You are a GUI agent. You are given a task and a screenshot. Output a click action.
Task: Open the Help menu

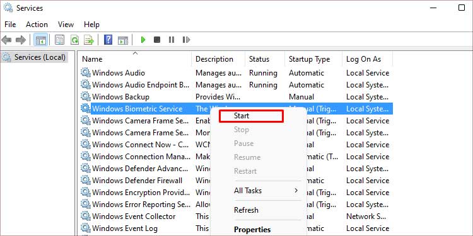[x=91, y=25]
